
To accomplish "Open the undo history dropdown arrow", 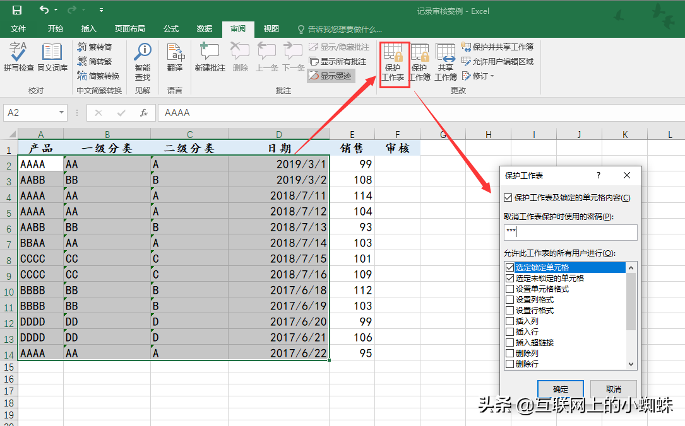I will 56,9.
